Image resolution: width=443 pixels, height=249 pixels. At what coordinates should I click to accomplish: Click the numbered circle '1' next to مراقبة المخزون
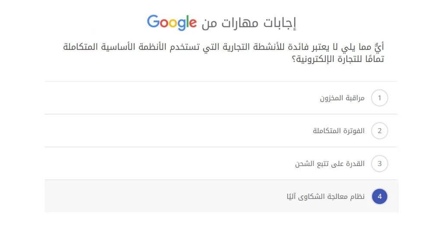pos(379,98)
